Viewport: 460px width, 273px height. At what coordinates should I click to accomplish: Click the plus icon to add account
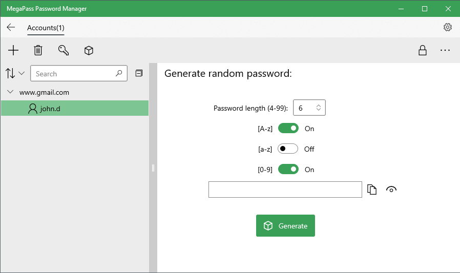coord(13,50)
